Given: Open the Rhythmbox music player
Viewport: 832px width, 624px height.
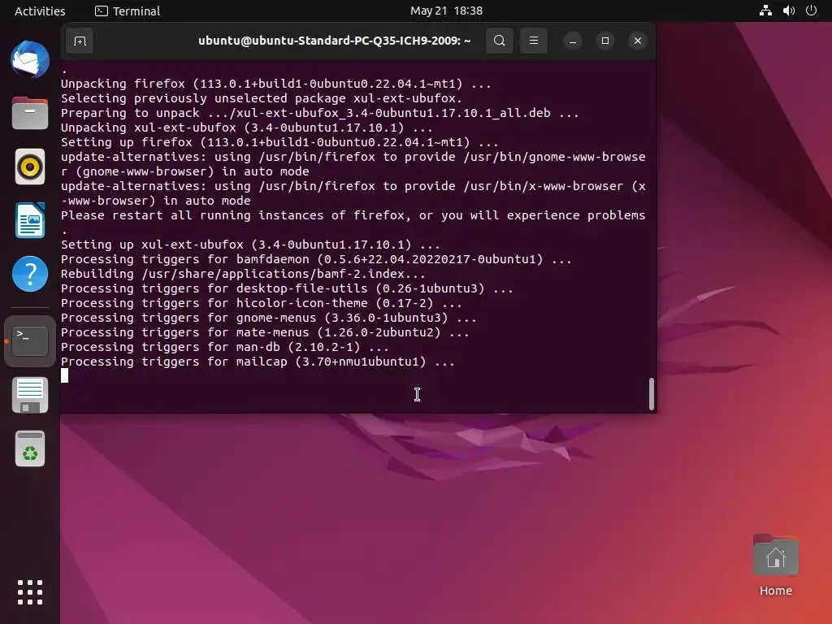Looking at the screenshot, I should tap(30, 167).
